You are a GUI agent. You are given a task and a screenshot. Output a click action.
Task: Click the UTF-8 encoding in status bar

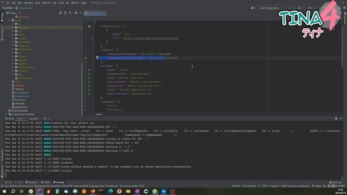[265, 186]
